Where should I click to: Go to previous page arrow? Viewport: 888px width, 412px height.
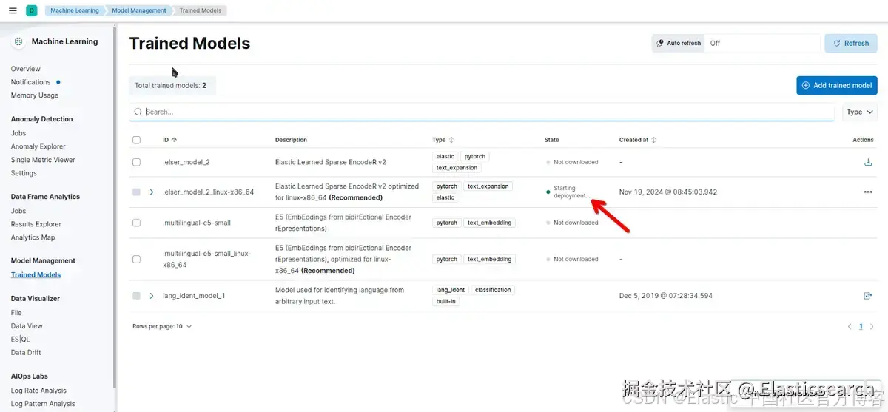coord(850,326)
